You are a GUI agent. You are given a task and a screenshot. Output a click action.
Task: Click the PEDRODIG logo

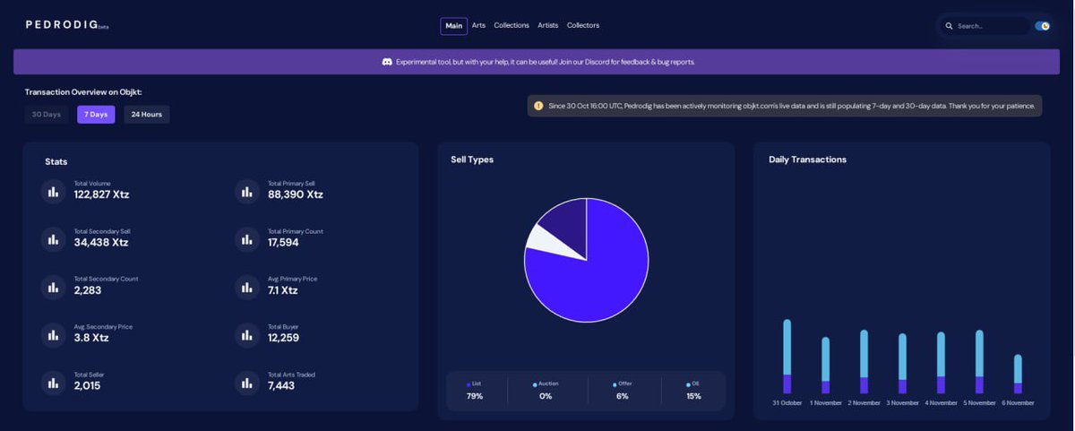(67, 25)
